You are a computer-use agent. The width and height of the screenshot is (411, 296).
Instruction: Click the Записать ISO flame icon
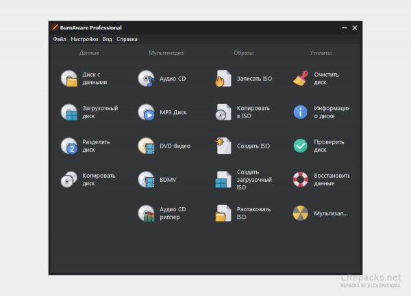click(223, 78)
